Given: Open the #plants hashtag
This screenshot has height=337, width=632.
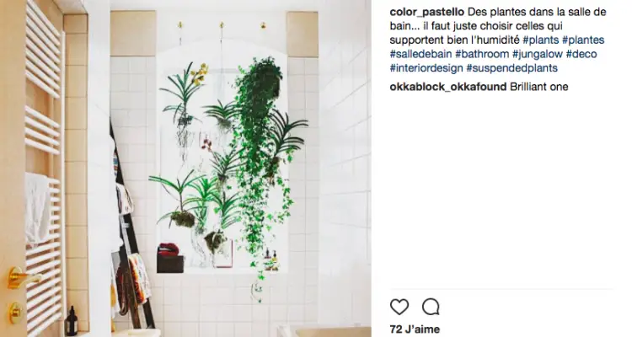Looking at the screenshot, I should (x=540, y=40).
